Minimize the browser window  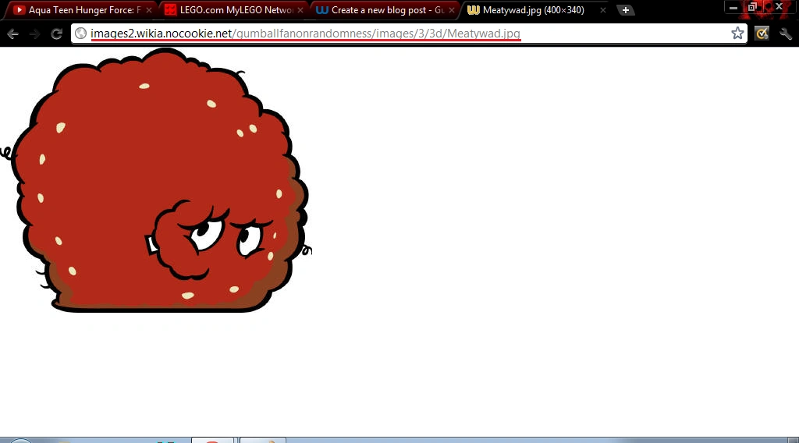coord(733,8)
